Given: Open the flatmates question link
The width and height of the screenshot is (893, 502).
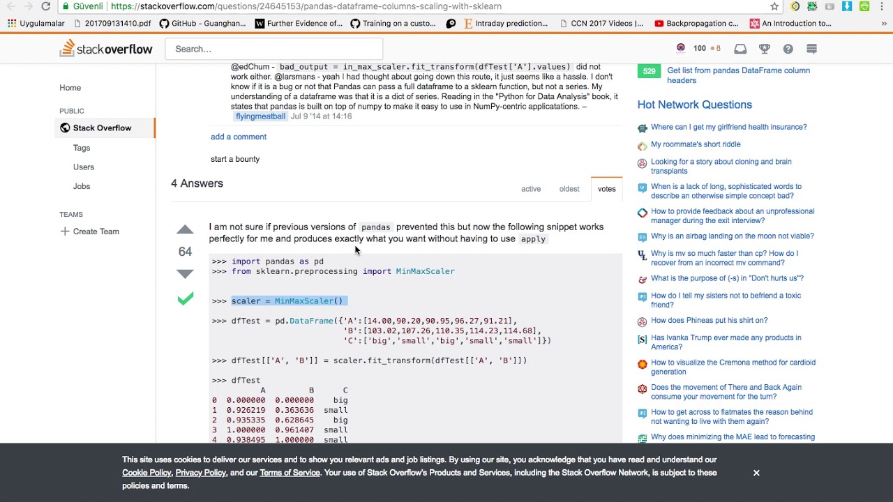Looking at the screenshot, I should (732, 417).
